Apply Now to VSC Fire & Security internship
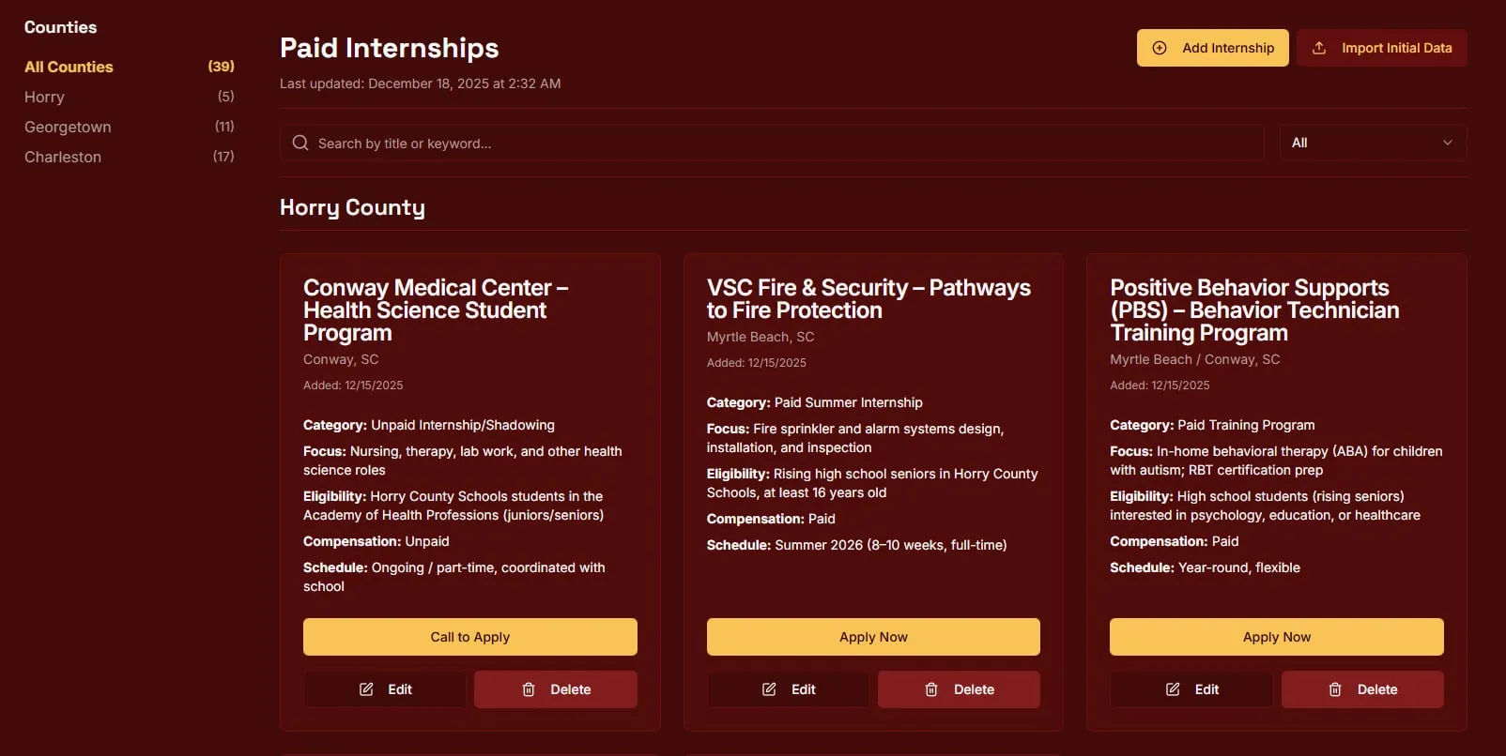 pos(873,637)
